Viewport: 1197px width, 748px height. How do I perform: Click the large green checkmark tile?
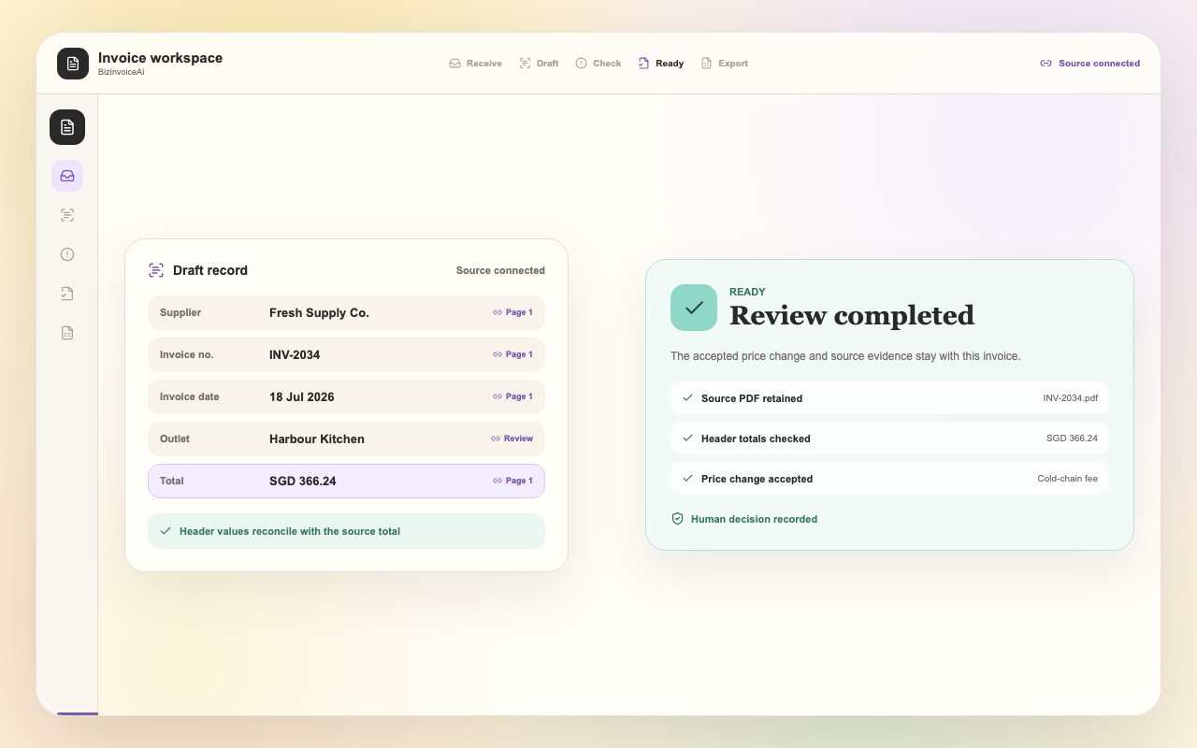click(x=694, y=308)
